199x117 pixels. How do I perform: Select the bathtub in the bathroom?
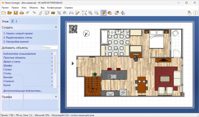[x=104, y=37]
